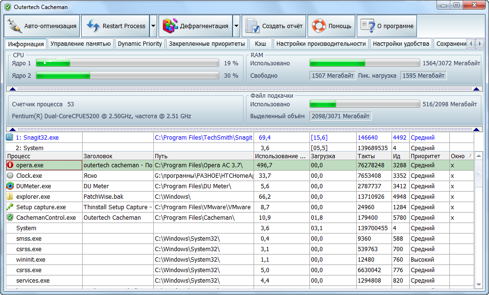Click the Дефрагментация button

[195, 26]
